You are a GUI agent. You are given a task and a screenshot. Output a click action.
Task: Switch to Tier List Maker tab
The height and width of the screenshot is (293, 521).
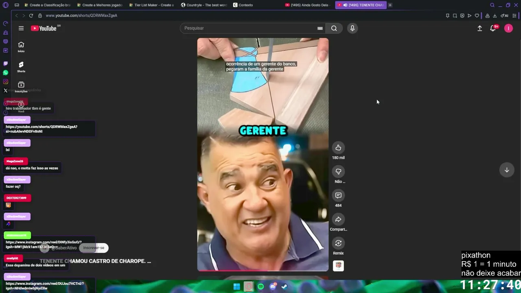click(x=153, y=5)
